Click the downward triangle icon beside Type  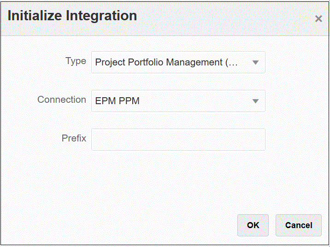click(256, 63)
